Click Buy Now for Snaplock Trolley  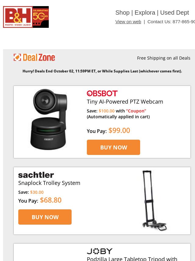tap(45, 217)
